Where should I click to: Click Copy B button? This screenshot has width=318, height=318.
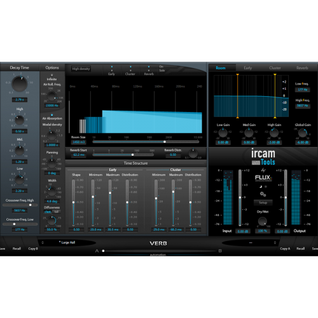click(33, 249)
